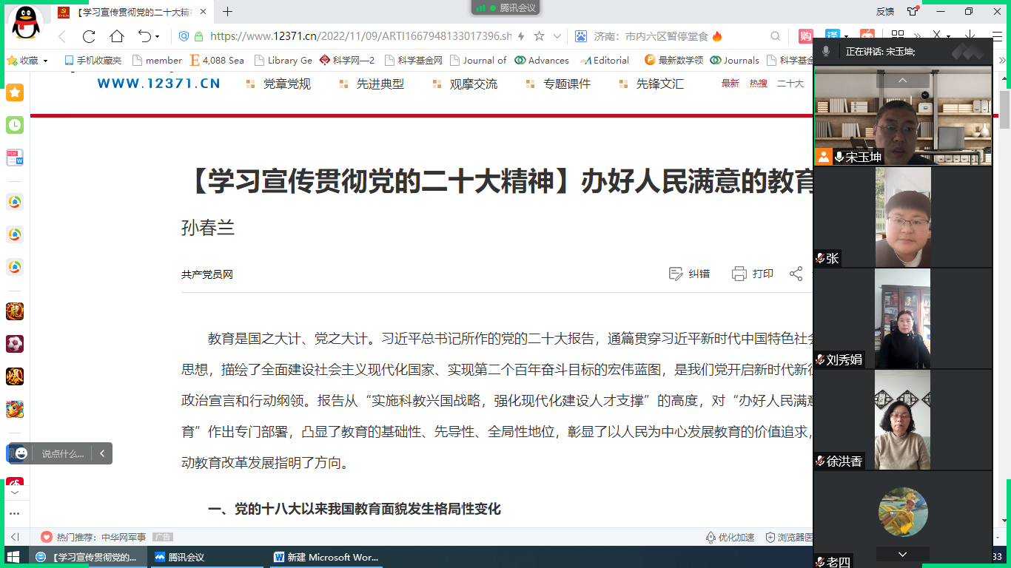This screenshot has height=568, width=1011.
Task: Select 宋玉坤 video thumbnail
Action: [903, 116]
